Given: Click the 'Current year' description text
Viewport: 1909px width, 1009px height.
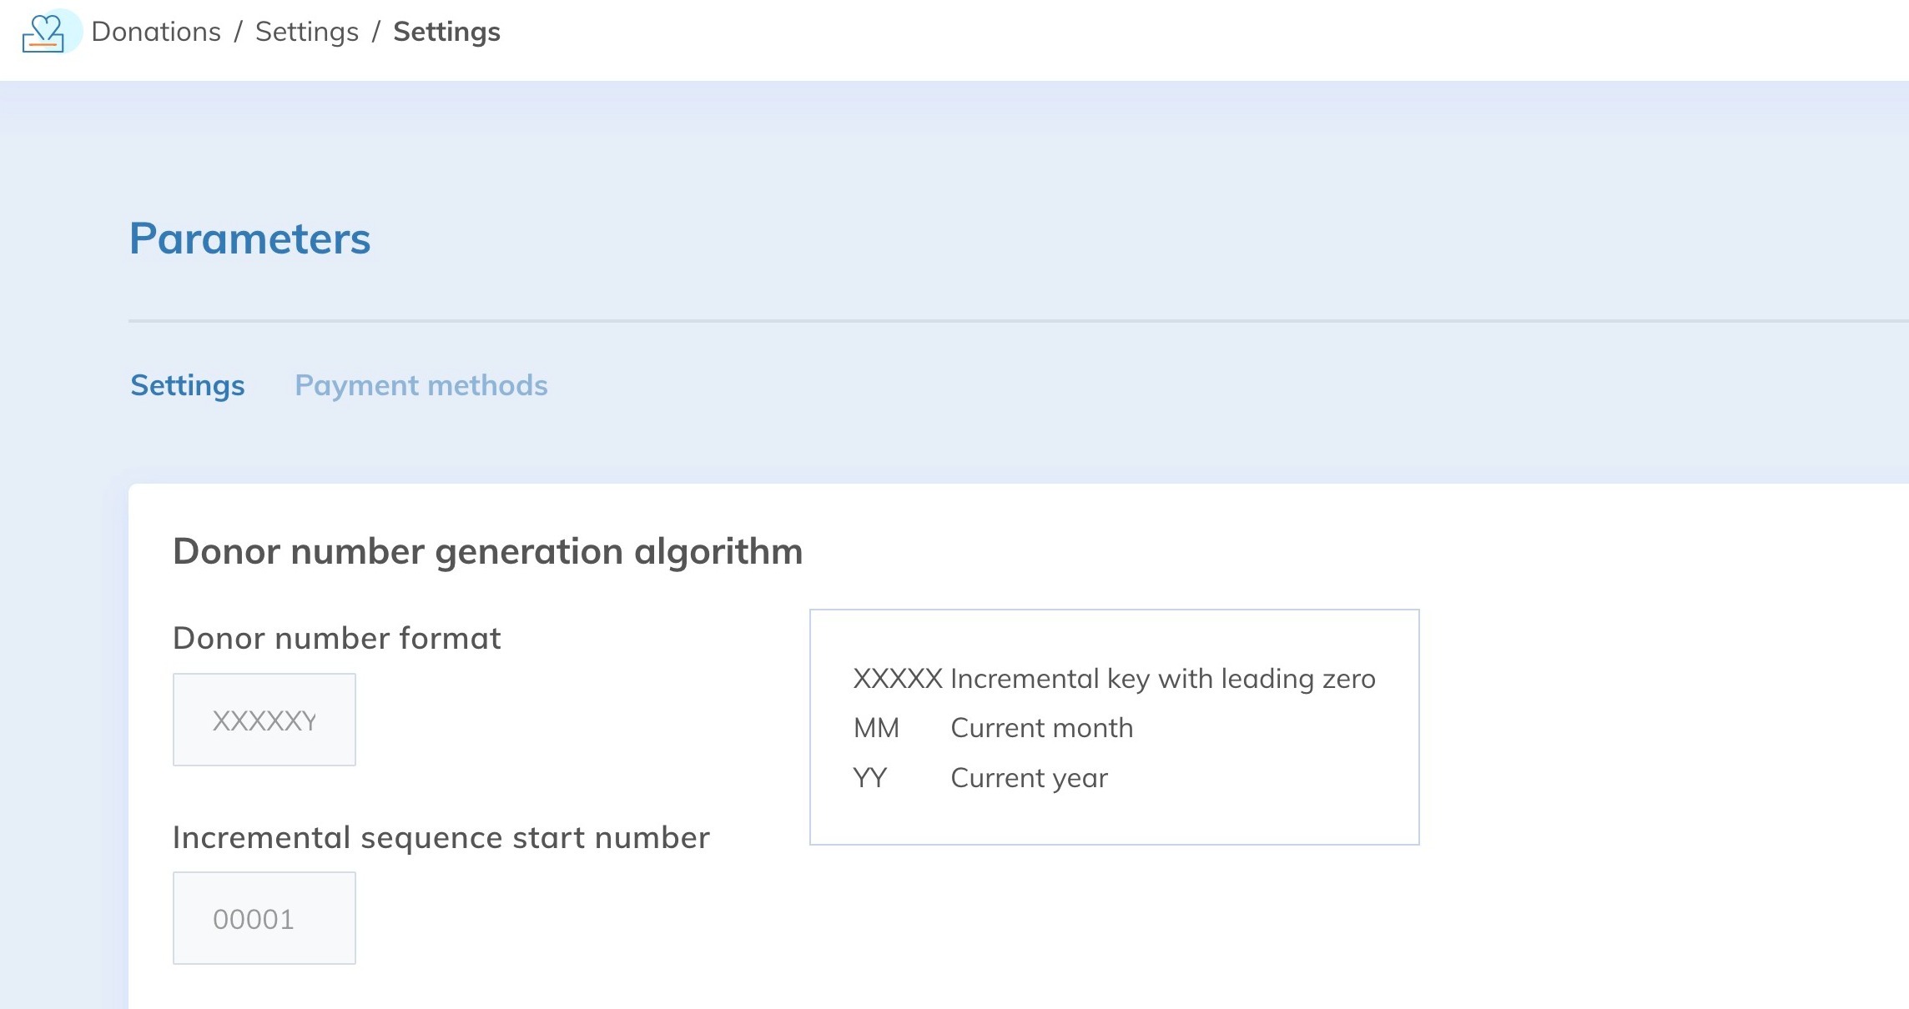Looking at the screenshot, I should (x=1029, y=778).
